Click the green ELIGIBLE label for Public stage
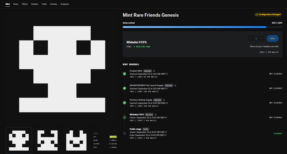 278,133
